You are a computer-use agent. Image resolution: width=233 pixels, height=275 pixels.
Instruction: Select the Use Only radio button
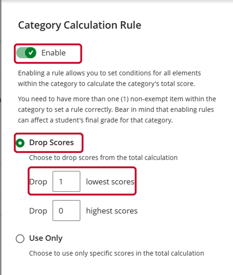[x=20, y=239]
